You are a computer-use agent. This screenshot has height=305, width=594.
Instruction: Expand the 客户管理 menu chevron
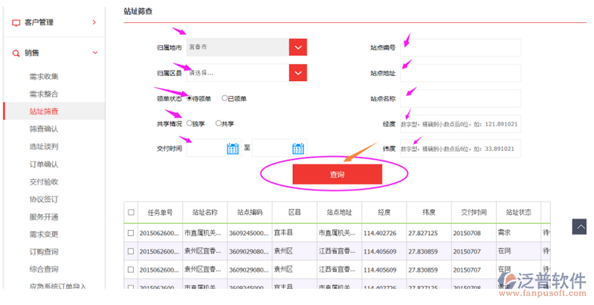point(94,22)
